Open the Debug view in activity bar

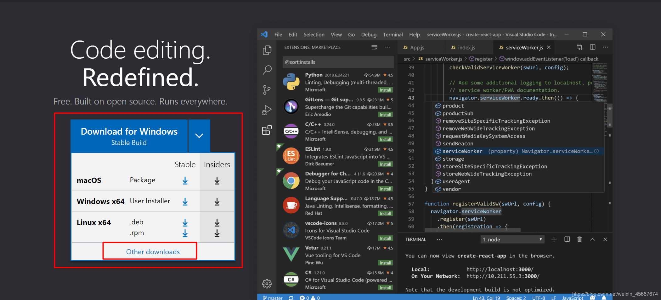(x=267, y=110)
